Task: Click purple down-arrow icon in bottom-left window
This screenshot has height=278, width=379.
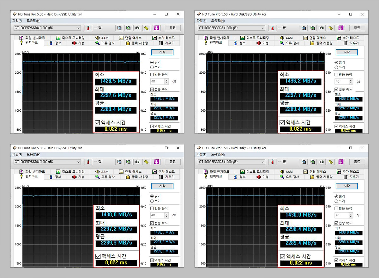Action: [156, 162]
